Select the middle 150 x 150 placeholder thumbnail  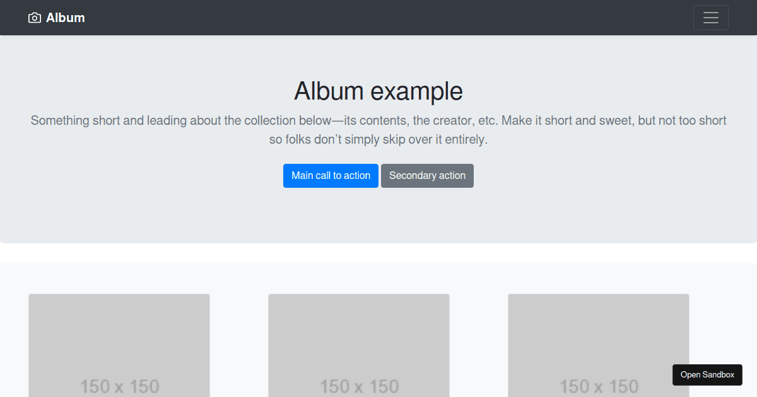[359, 345]
